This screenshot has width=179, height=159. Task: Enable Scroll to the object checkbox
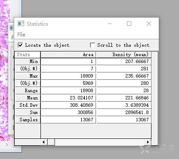click(x=93, y=45)
